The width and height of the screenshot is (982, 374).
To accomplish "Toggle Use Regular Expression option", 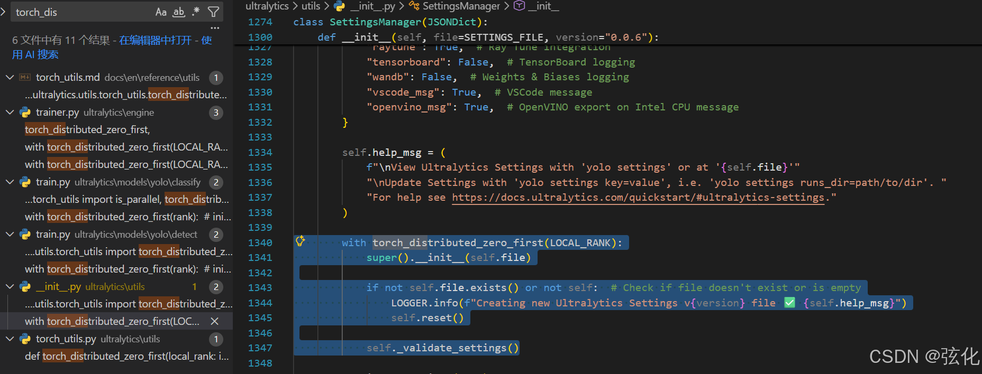I will coord(196,12).
